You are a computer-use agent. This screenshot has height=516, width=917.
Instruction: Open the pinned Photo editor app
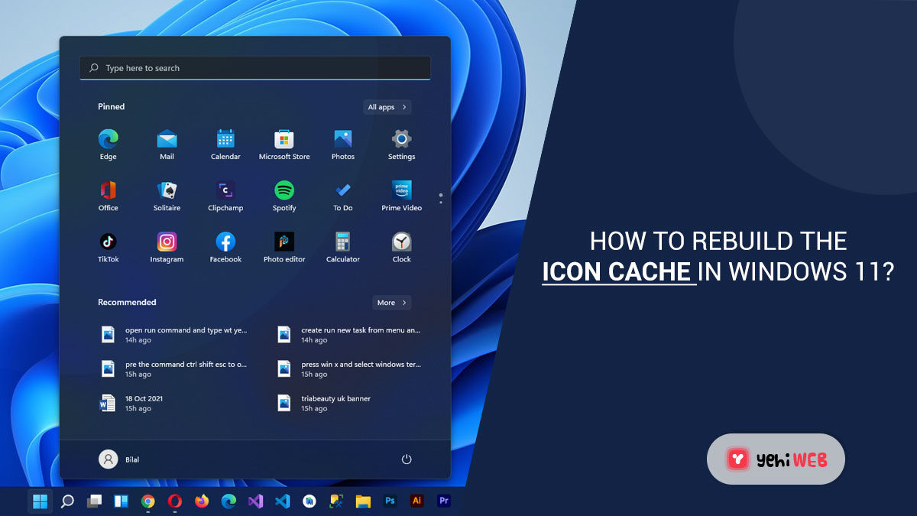(x=284, y=242)
